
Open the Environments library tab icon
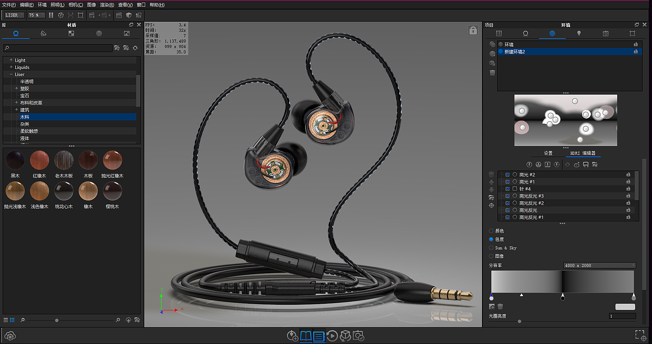point(99,34)
